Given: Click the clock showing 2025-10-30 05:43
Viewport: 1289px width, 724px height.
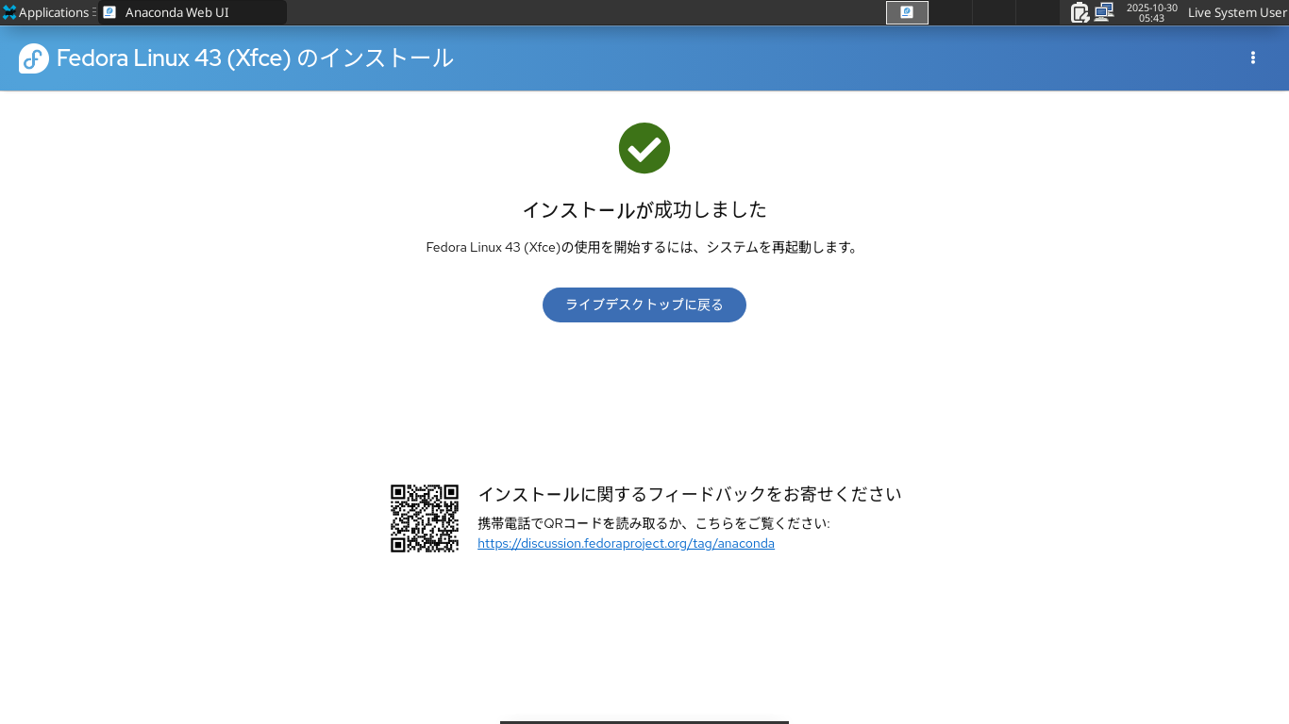Looking at the screenshot, I should point(1151,12).
